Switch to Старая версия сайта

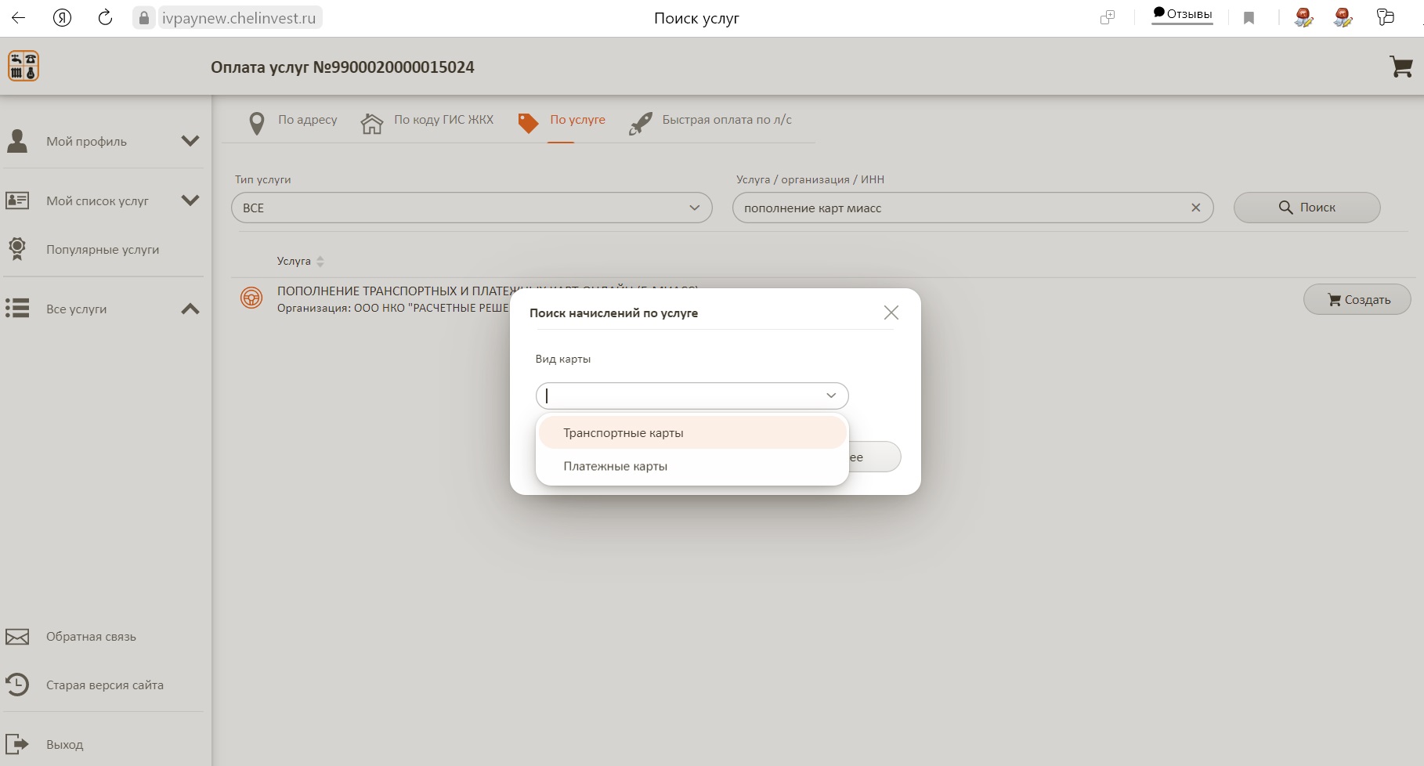[x=105, y=685]
